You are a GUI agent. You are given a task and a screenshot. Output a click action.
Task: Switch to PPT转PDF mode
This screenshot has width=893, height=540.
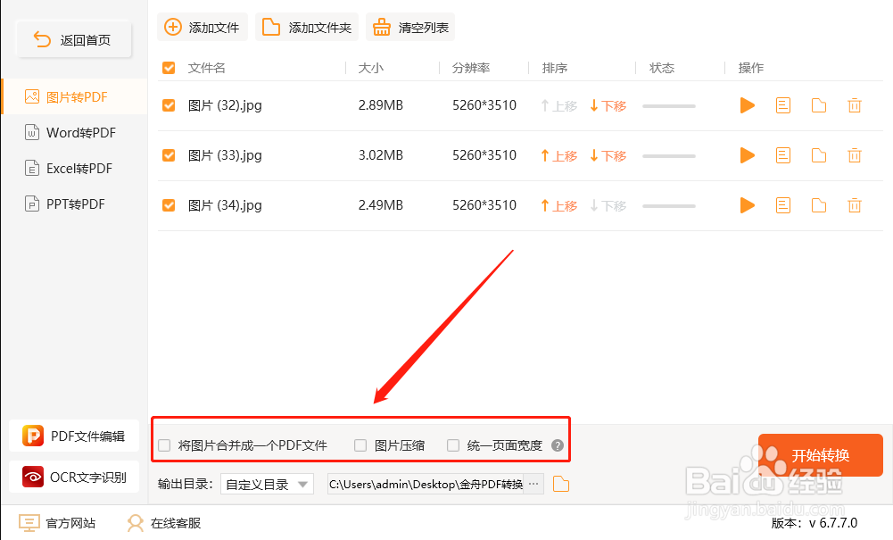pos(75,204)
